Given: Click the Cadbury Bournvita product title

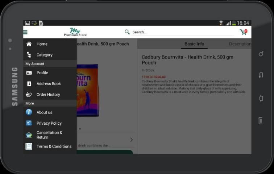Looking at the screenshot, I should (187, 60).
